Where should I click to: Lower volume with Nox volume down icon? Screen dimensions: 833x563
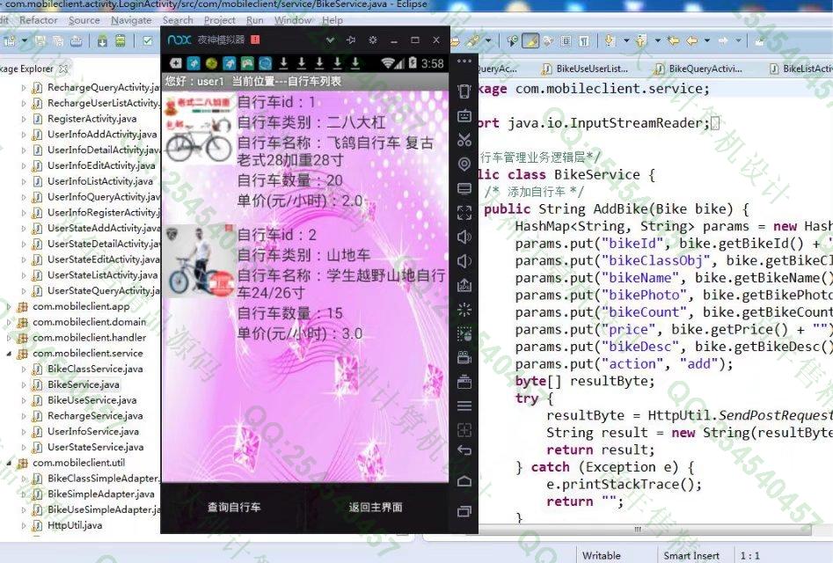pos(464,260)
